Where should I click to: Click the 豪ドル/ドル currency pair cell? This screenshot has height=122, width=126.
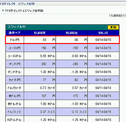coord(15,104)
